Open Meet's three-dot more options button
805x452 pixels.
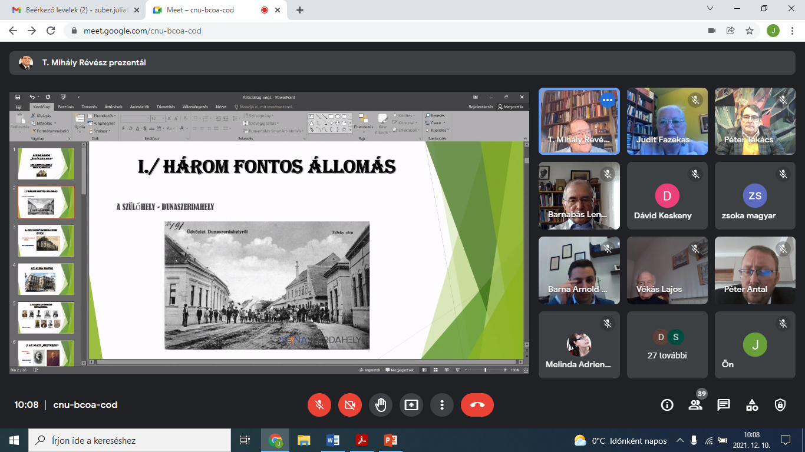pyautogui.click(x=442, y=405)
